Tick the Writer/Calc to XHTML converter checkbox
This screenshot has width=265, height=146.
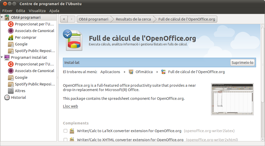(65, 140)
